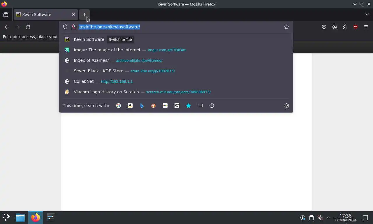The width and height of the screenshot is (373, 224).
Task: Search this time with Bing
Action: coord(142,106)
